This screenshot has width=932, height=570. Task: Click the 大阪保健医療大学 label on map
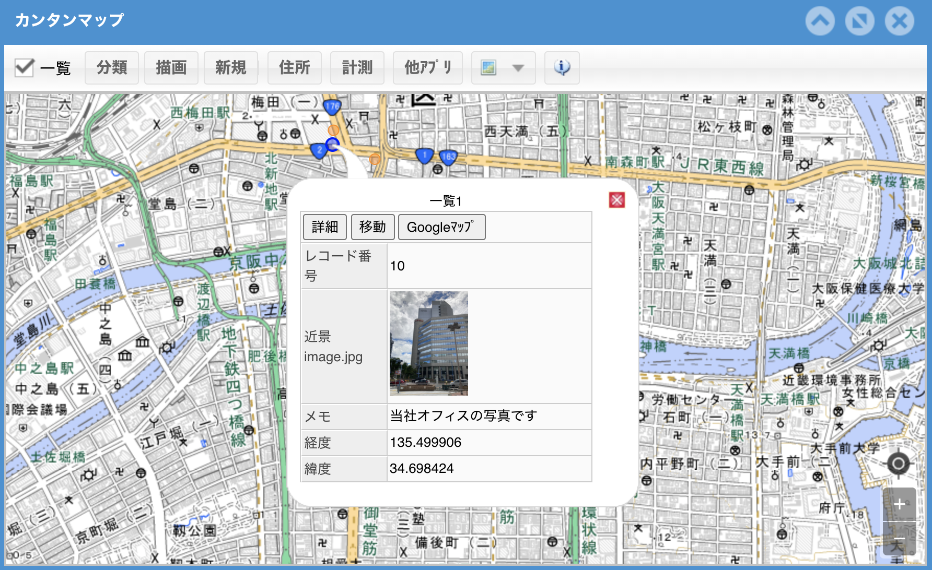[868, 289]
